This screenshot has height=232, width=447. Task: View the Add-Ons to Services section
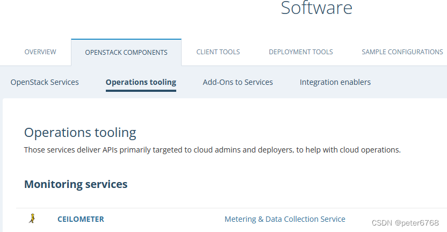pyautogui.click(x=238, y=82)
